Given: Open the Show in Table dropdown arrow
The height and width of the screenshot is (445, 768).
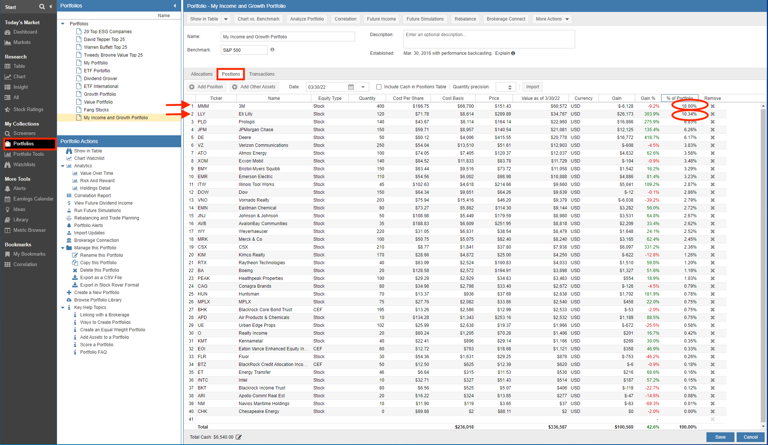Looking at the screenshot, I should tap(226, 19).
